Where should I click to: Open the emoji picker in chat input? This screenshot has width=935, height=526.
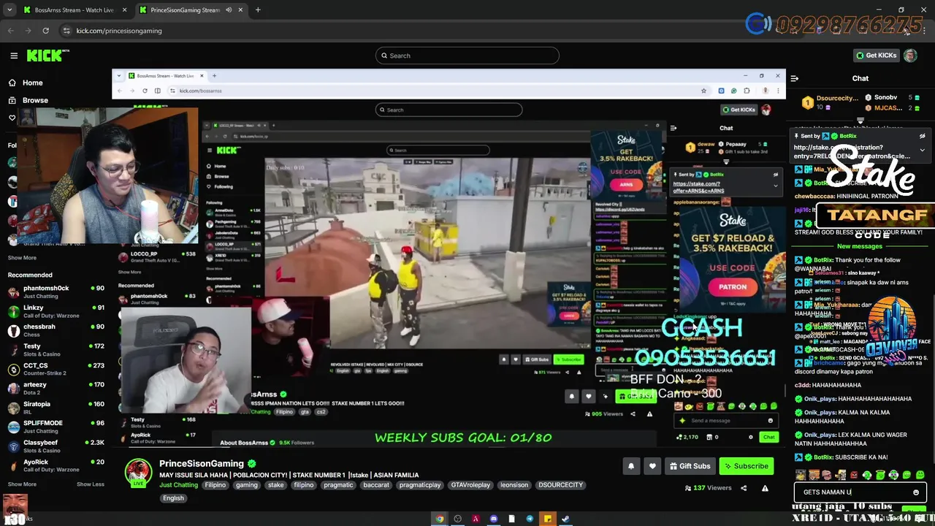(916, 492)
